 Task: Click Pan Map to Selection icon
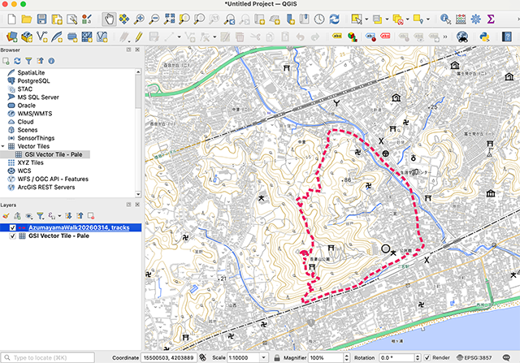[124, 19]
